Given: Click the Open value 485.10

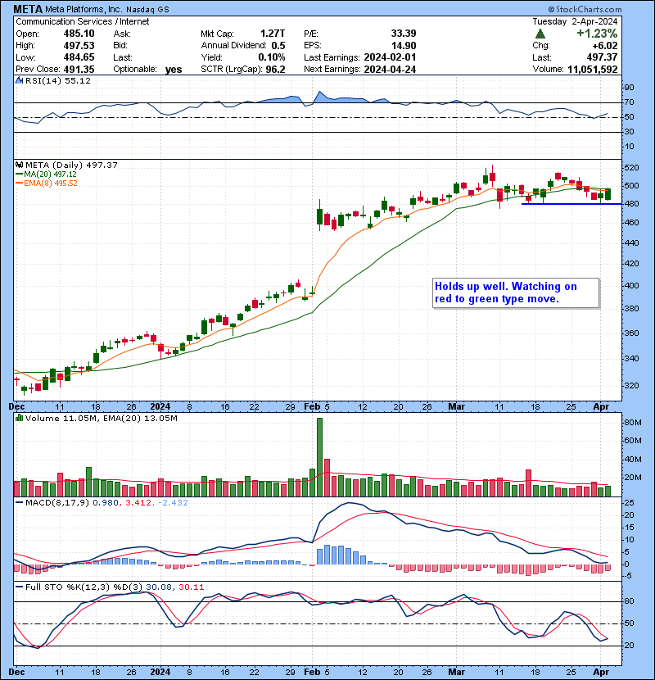Looking at the screenshot, I should [x=79, y=34].
